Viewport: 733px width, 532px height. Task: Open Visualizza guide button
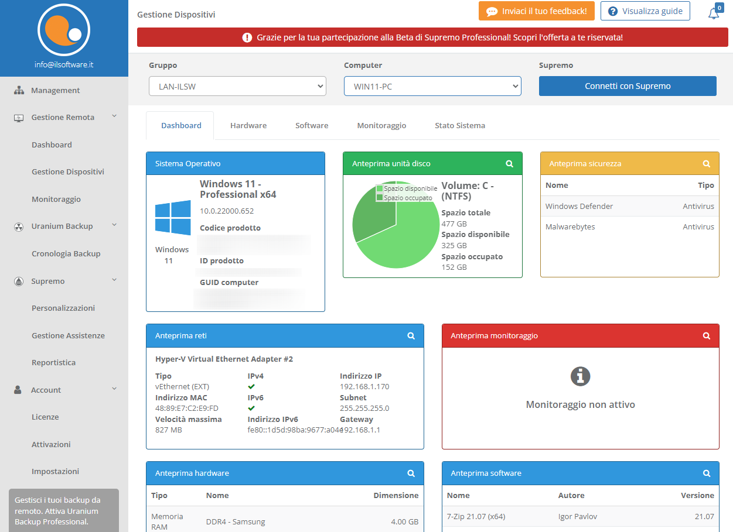pos(645,11)
